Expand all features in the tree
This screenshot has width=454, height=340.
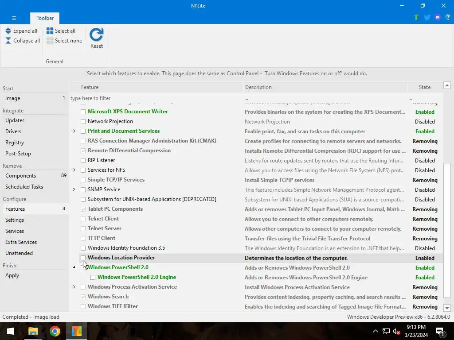tap(21, 31)
